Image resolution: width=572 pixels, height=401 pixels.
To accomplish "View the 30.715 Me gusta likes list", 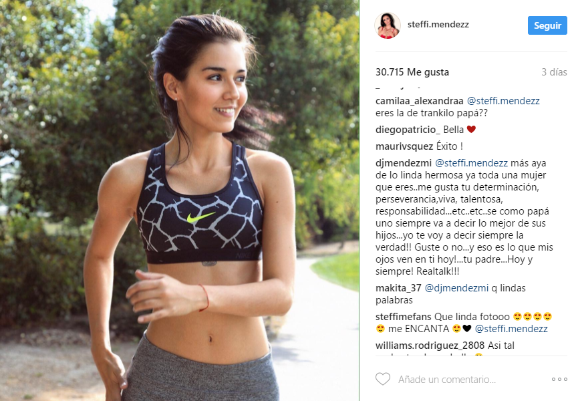I will [x=412, y=72].
